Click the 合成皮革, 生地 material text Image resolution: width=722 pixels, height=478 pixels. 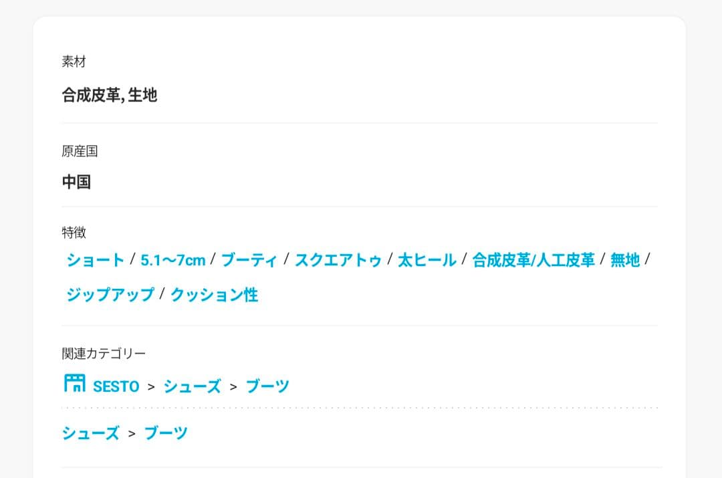coord(110,96)
